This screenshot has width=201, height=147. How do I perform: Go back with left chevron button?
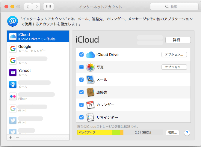click(28, 7)
